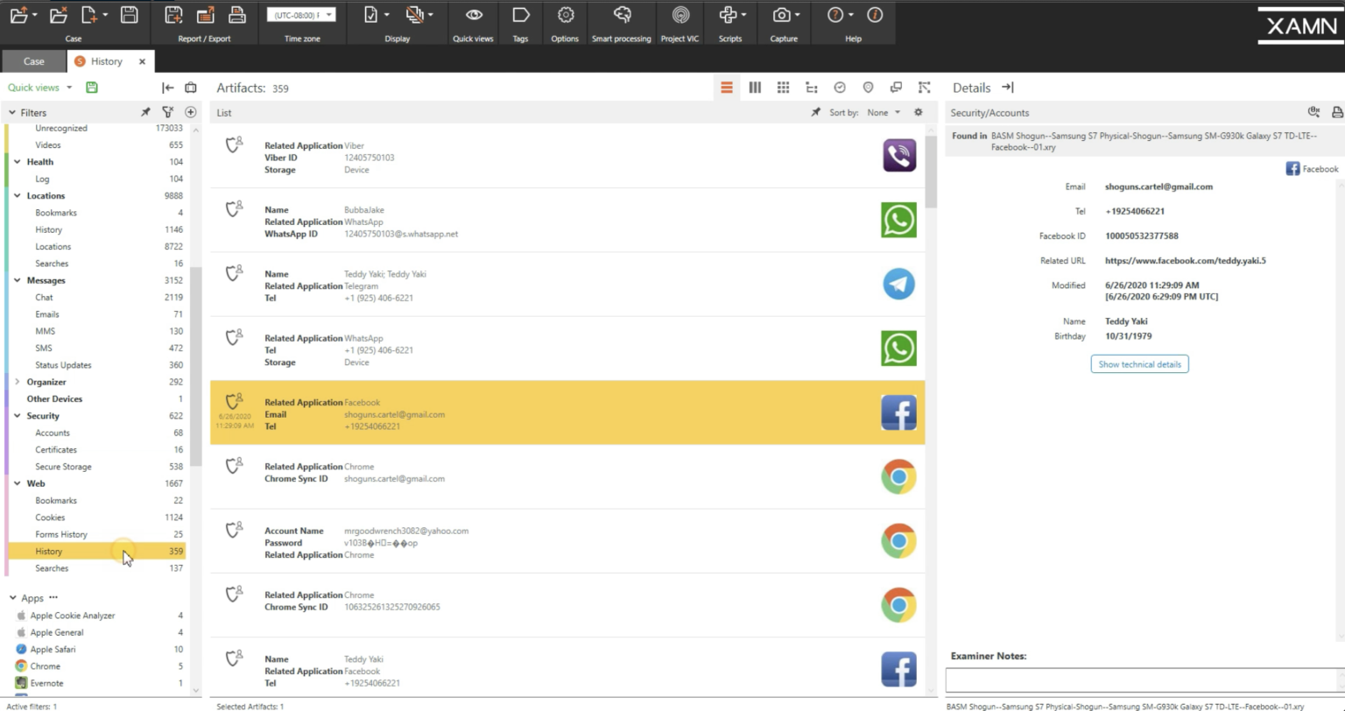Switch artifacts to Conversation view
Viewport: 1345px width, 711px height.
896,87
